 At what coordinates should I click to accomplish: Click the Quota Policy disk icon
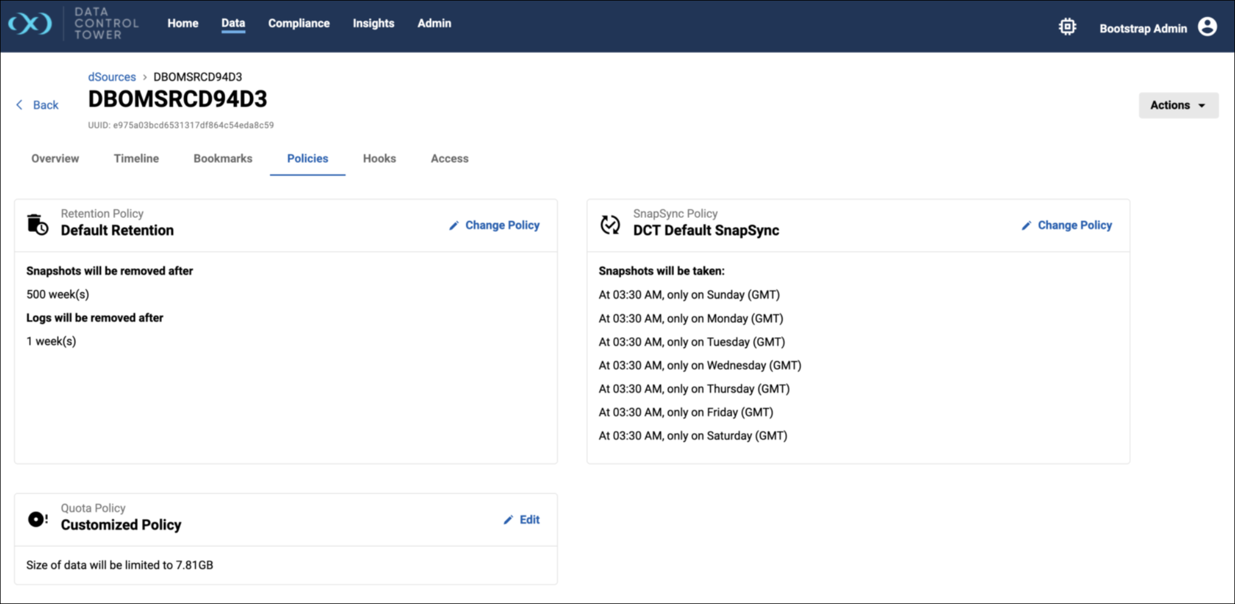tap(38, 519)
